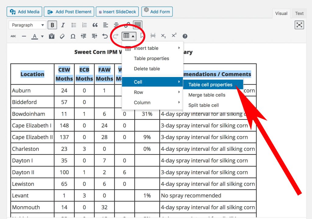Enter distraction-free fullscreen mode
Image resolution: width=312 pixels, height=219 pixels.
[x=299, y=25]
